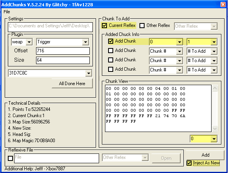Click the Chunk View scroll down arrow

pyautogui.click(x=215, y=128)
